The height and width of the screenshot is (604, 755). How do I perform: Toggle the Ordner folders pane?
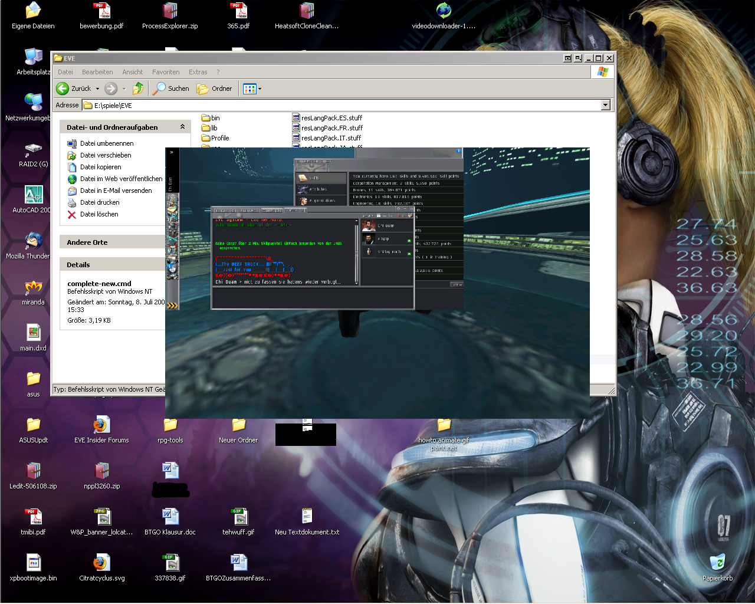click(x=215, y=88)
